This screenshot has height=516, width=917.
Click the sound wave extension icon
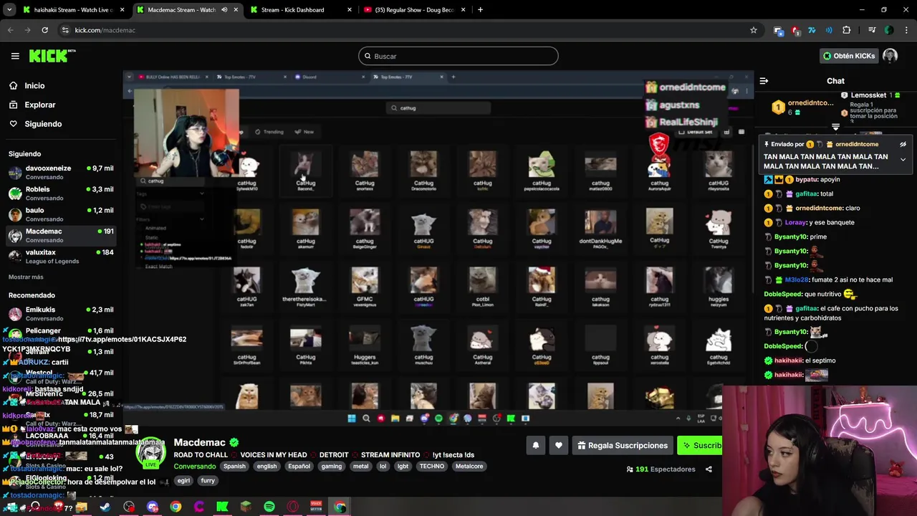829,30
